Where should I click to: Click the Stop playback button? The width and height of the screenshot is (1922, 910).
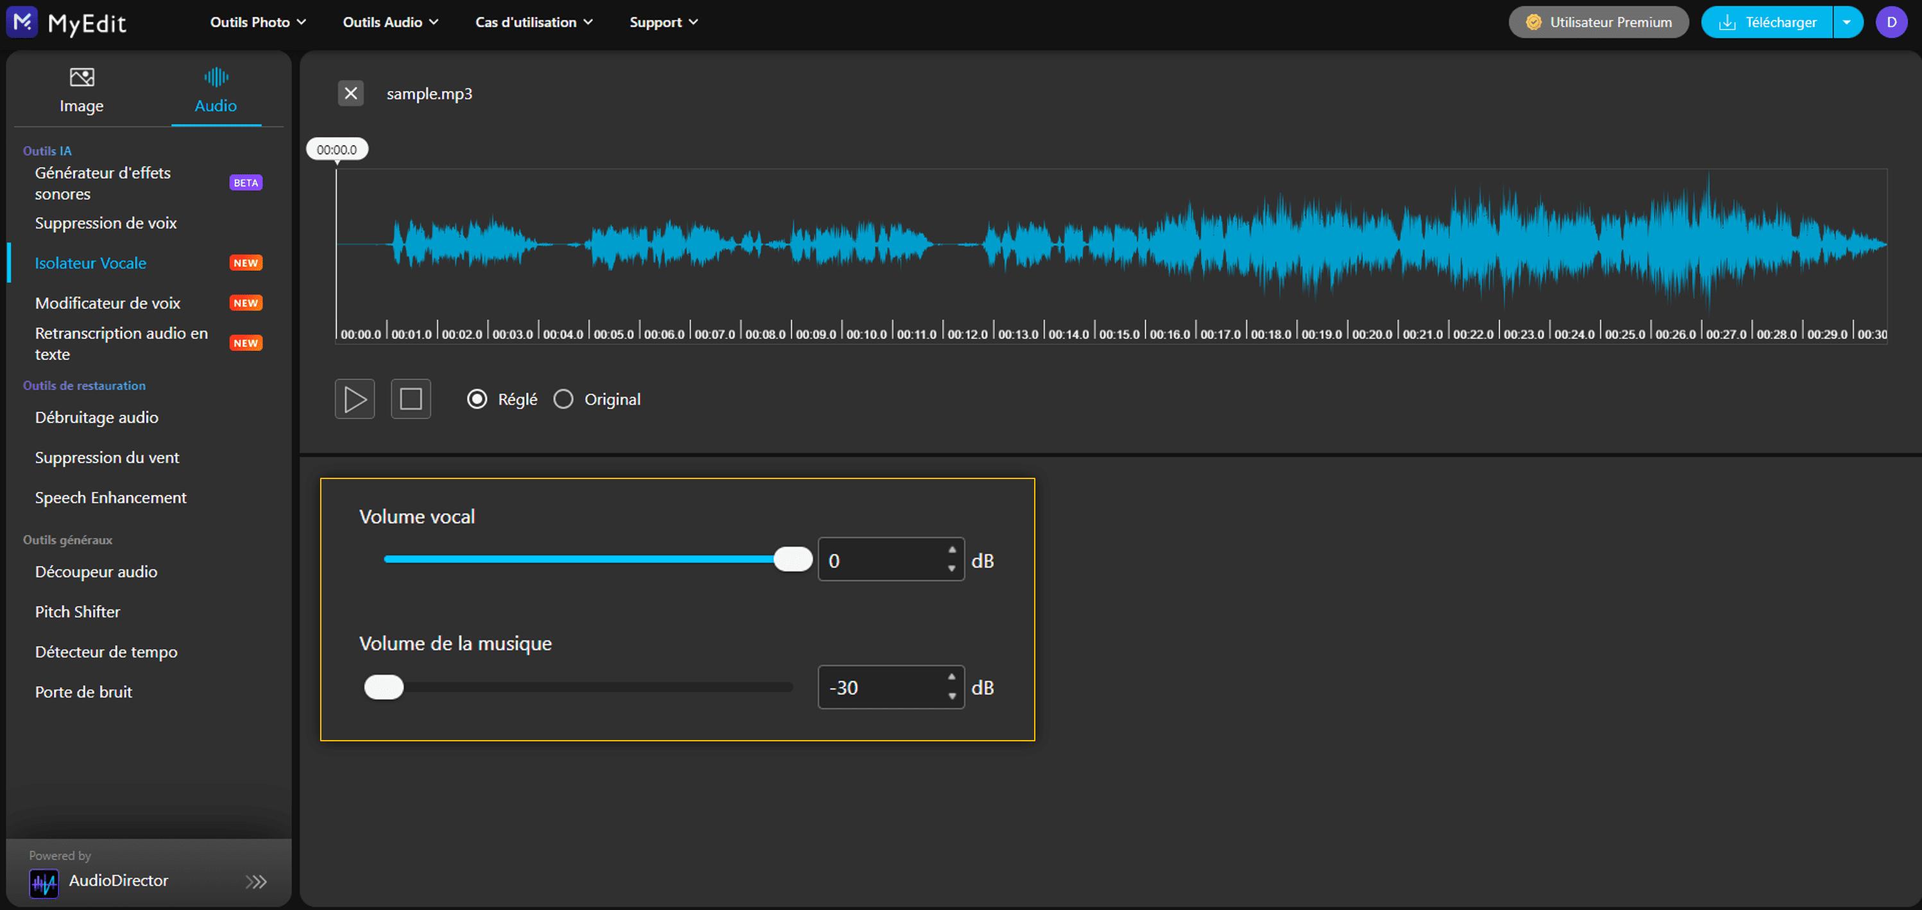click(x=411, y=399)
